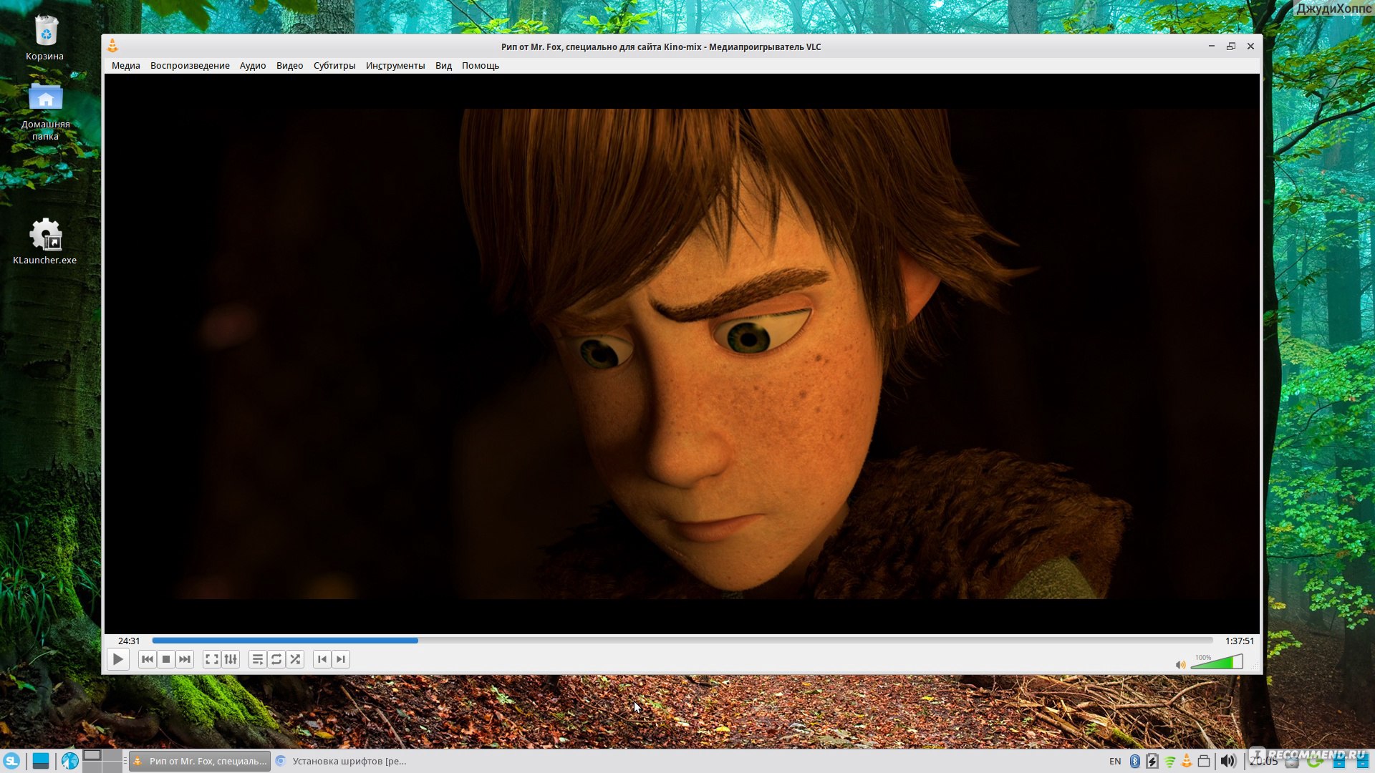This screenshot has width=1375, height=773.
Task: Select KLauncher.exe desktop shortcut
Action: click(45, 241)
